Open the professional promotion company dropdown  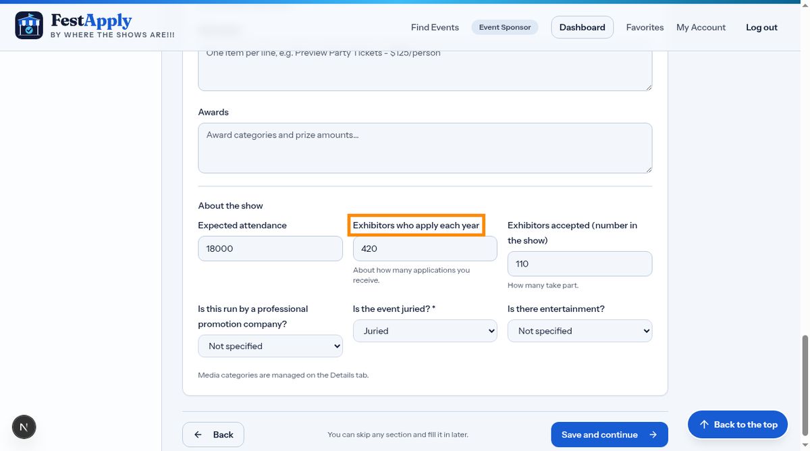pyautogui.click(x=270, y=346)
